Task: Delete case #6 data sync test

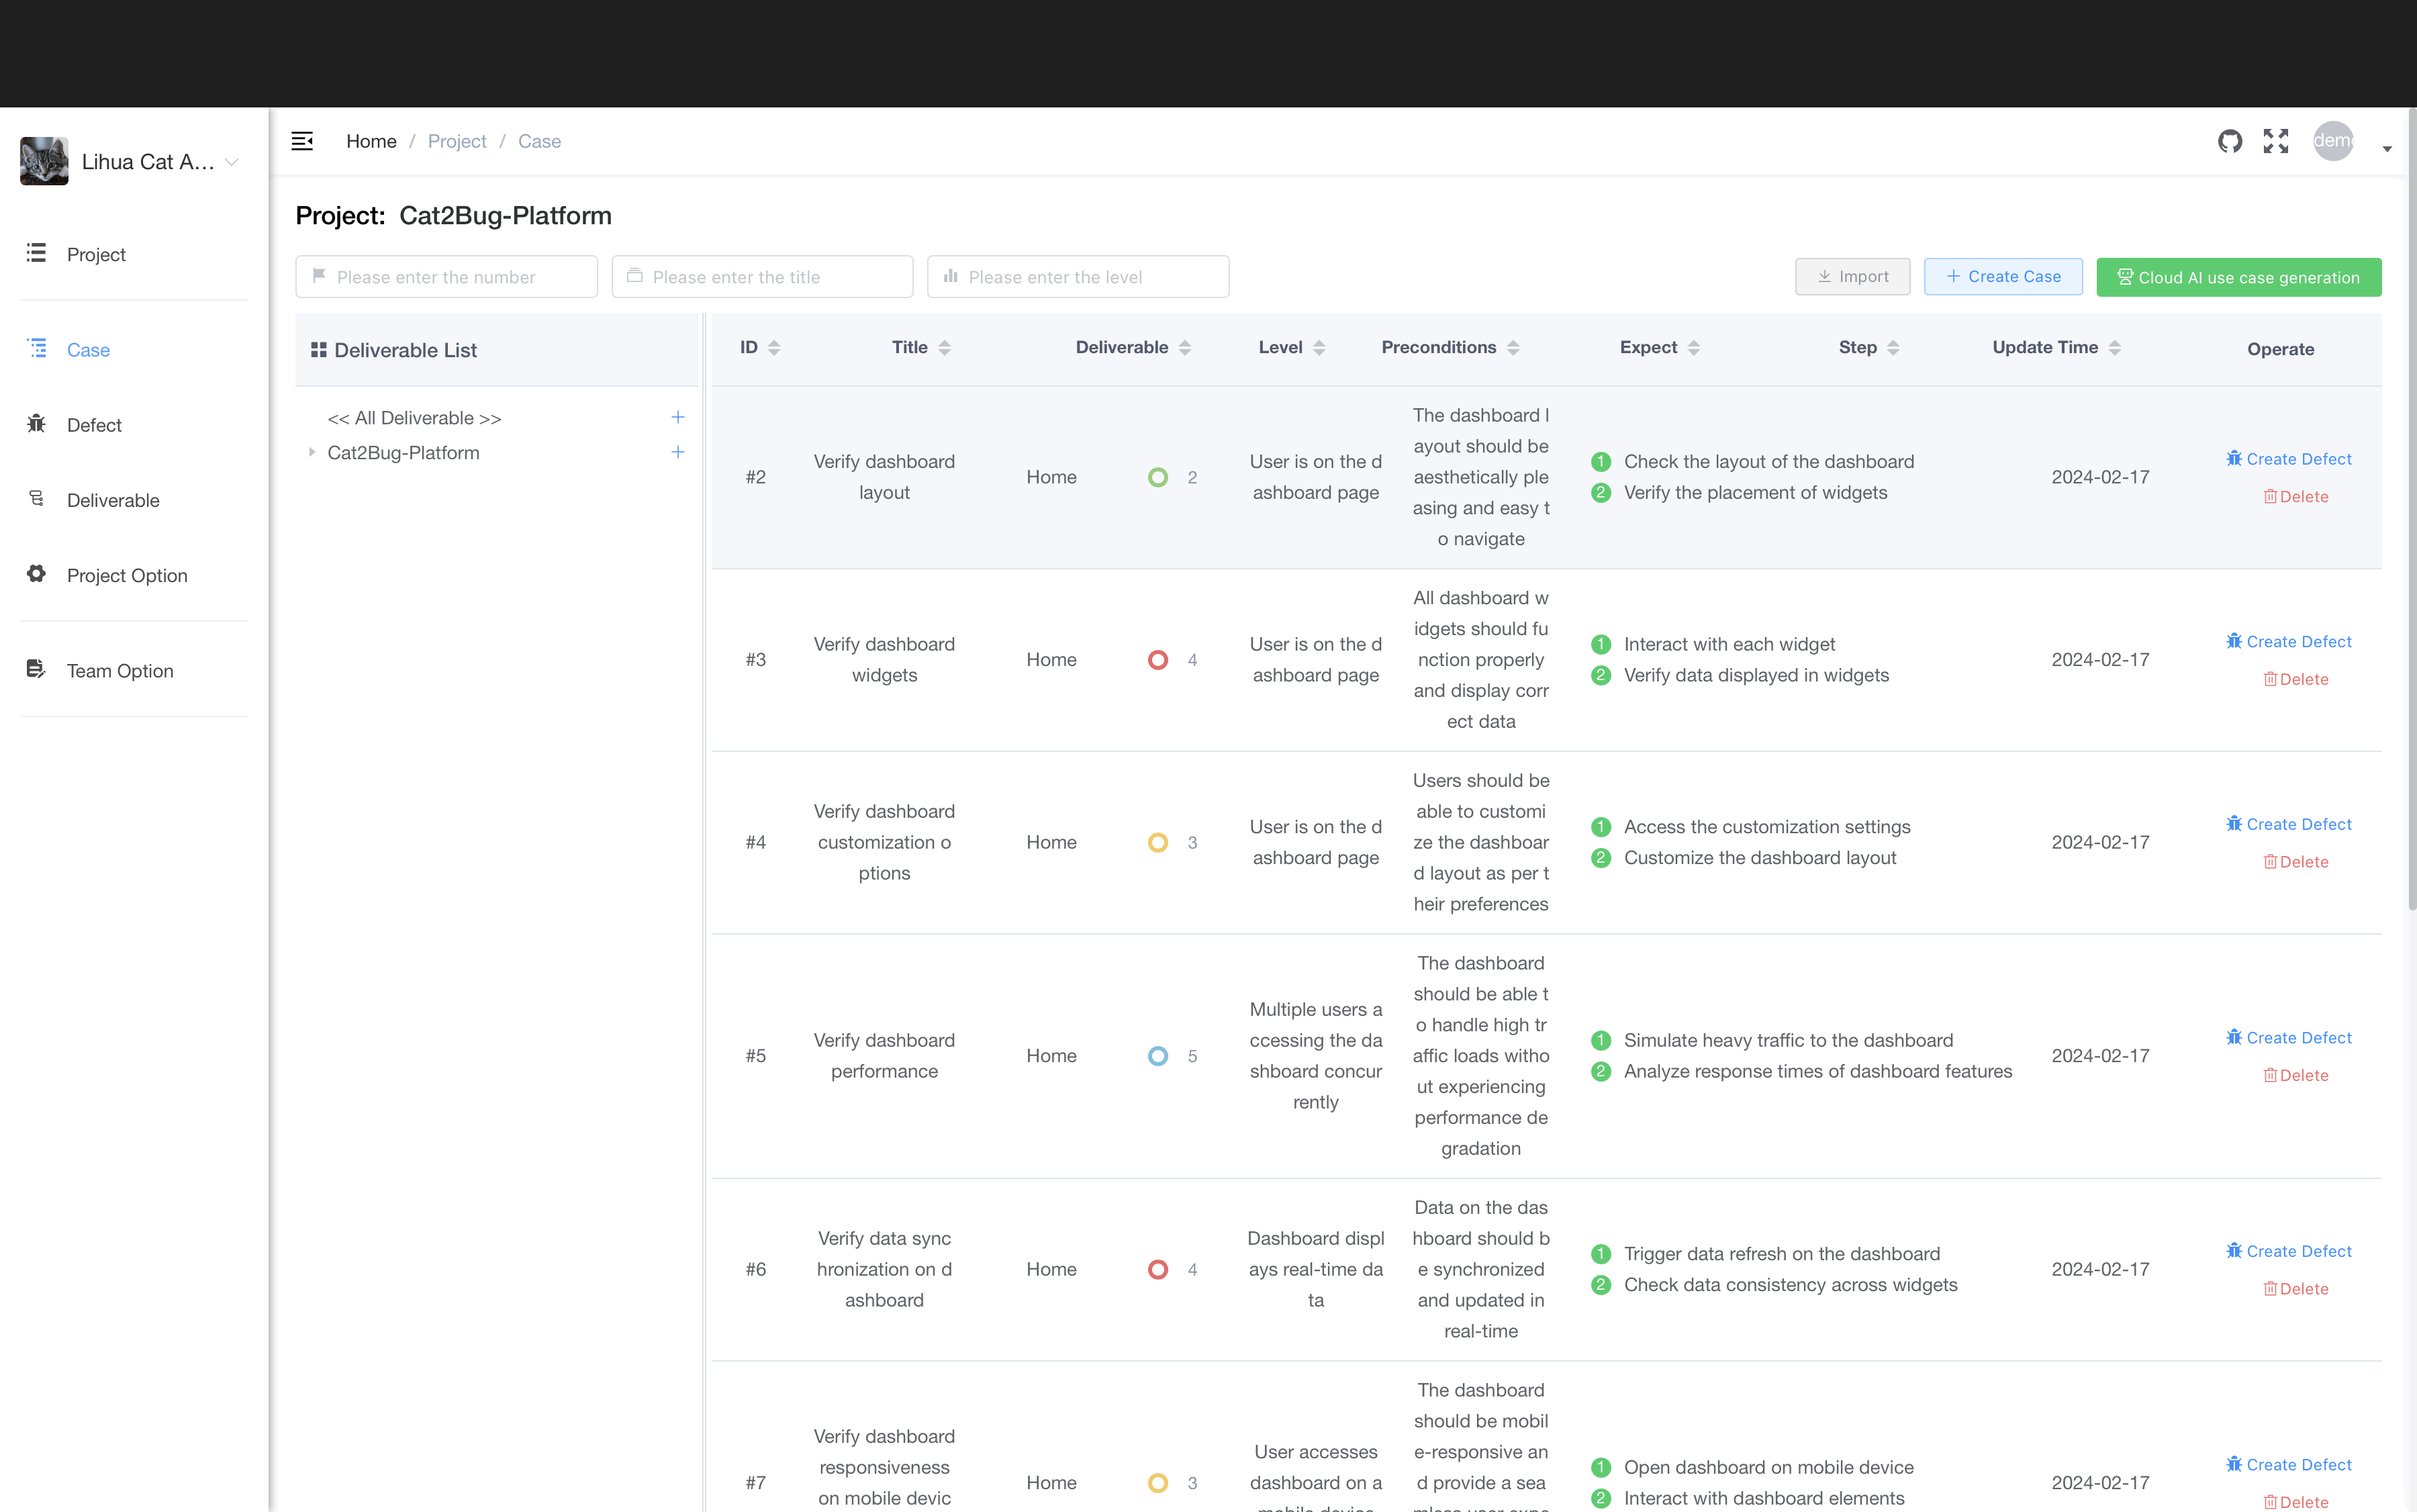Action: [x=2296, y=1290]
